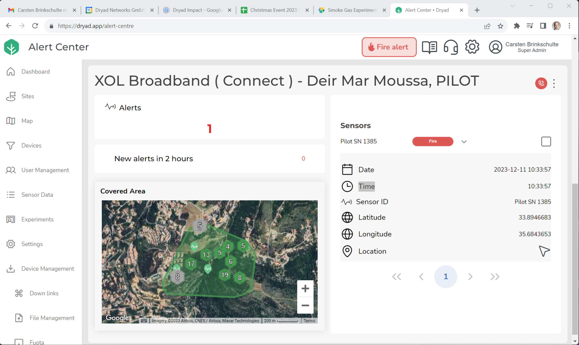Click the Dashboard home icon
The width and height of the screenshot is (579, 345).
[11, 72]
